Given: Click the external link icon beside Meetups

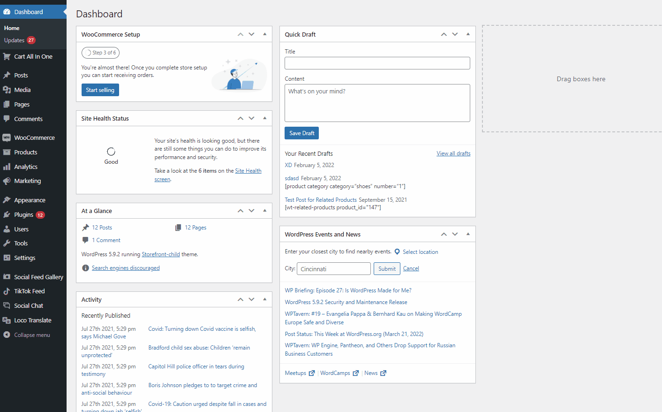Looking at the screenshot, I should click(312, 373).
